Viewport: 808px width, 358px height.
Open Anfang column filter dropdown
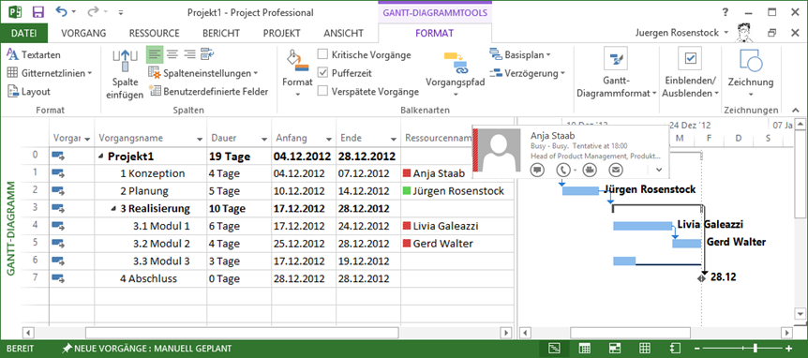point(328,139)
